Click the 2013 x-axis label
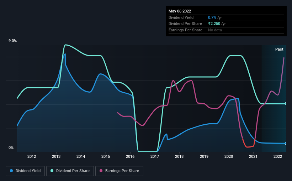The image size is (292, 181). click(56, 156)
